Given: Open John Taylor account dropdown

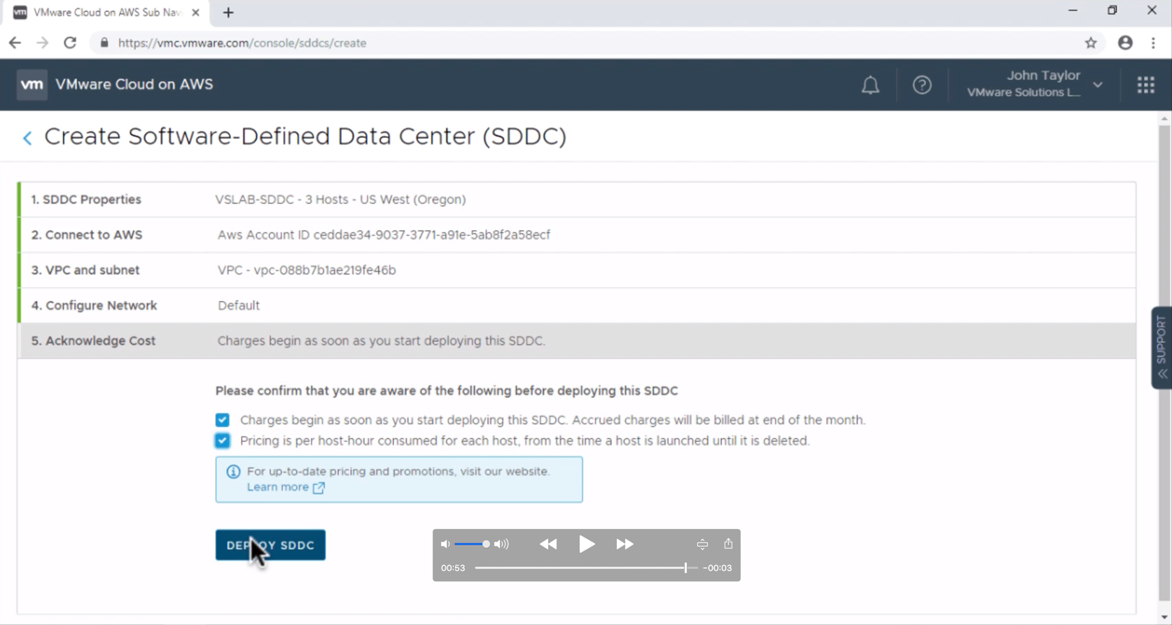Looking at the screenshot, I should (1035, 84).
